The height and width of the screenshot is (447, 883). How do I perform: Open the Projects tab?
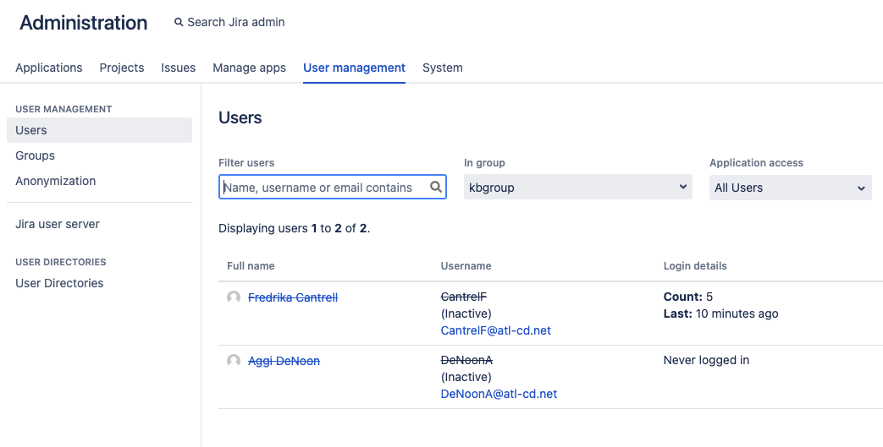[122, 68]
